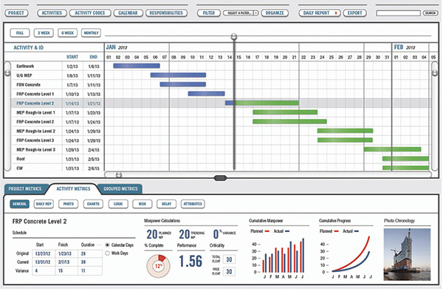
Task: Open the Photo Chronology thumbnail
Action: click(407, 254)
